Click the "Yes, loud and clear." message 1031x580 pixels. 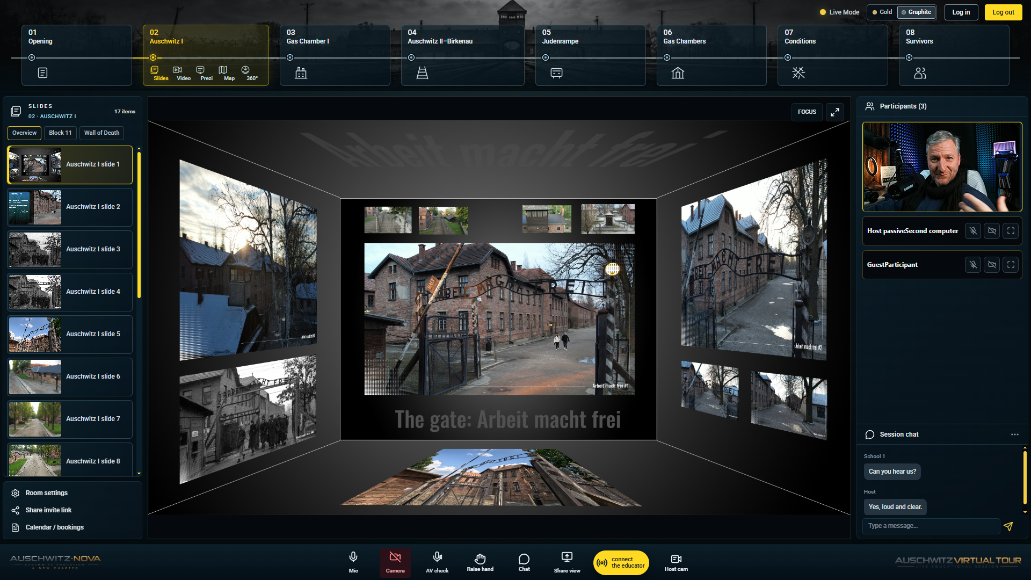tap(895, 507)
